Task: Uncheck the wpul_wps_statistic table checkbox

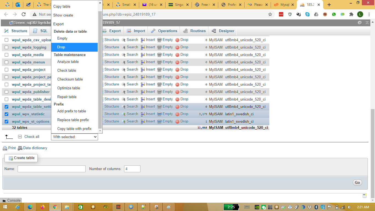Action: (7, 114)
